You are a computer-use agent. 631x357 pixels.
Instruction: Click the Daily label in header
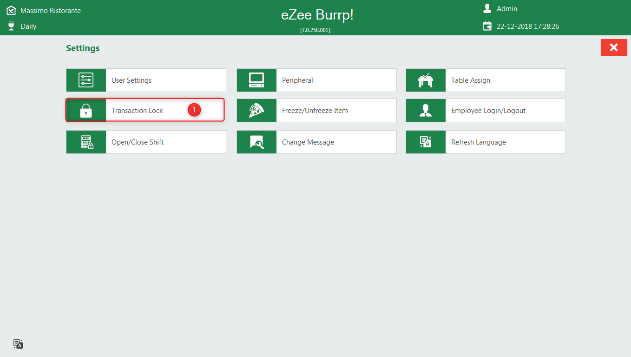click(x=28, y=26)
